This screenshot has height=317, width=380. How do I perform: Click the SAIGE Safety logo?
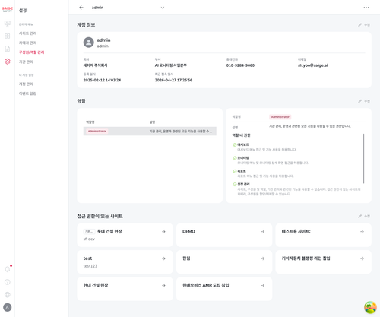click(x=7, y=9)
